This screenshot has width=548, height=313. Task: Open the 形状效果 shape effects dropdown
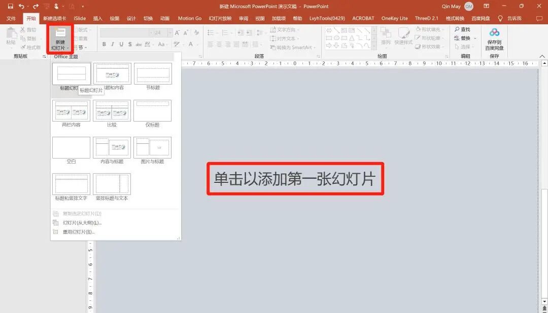(x=430, y=47)
